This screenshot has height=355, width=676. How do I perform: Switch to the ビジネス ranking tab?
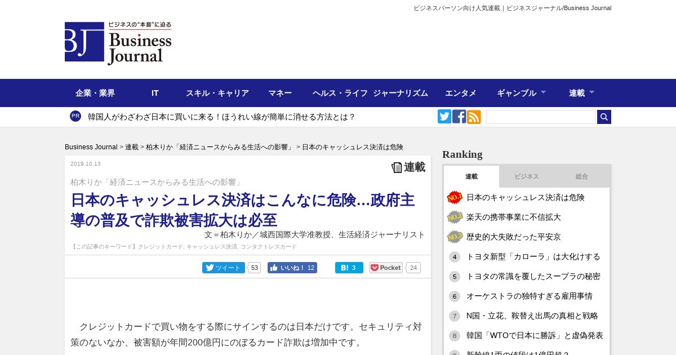tap(527, 176)
